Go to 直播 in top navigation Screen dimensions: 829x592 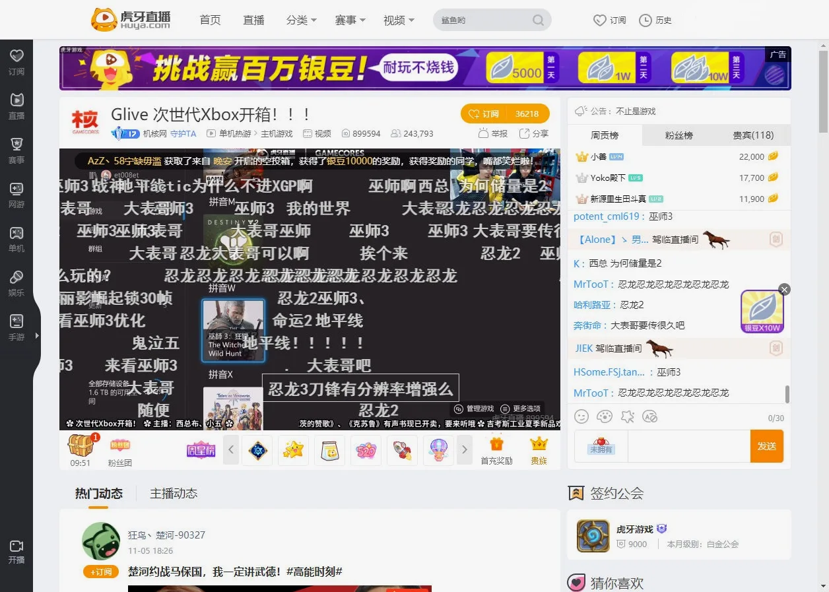point(253,20)
